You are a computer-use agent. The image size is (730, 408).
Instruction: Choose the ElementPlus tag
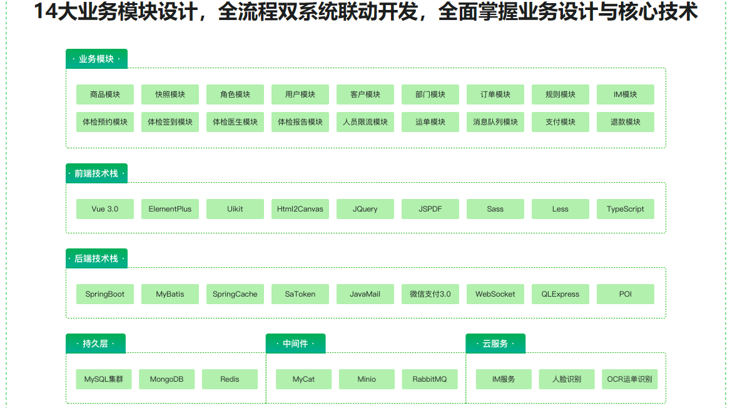tap(170, 209)
